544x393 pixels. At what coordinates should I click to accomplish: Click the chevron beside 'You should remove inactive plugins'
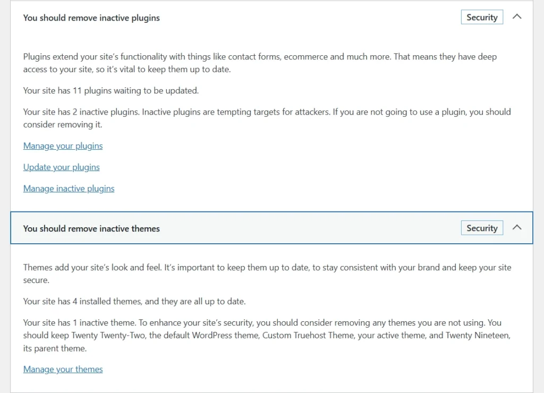click(517, 16)
